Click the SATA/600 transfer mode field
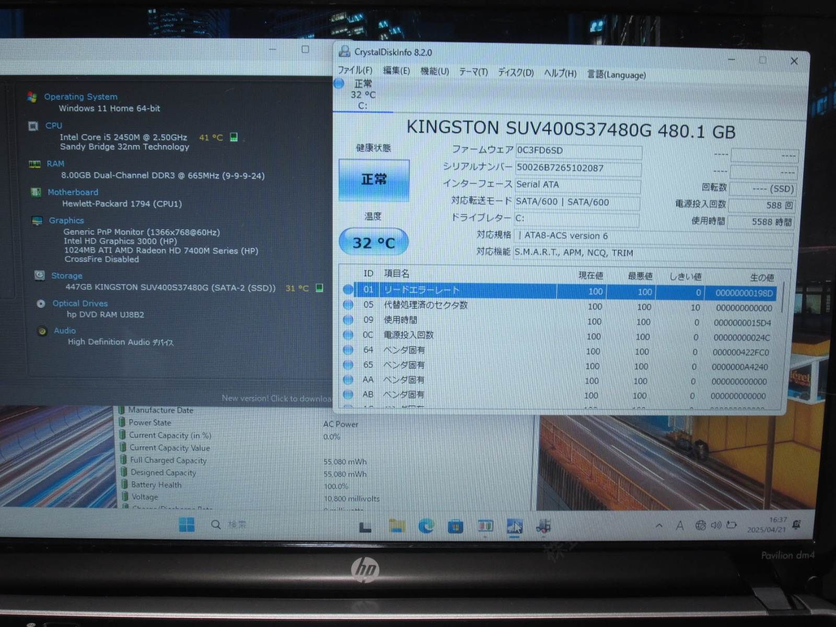Viewport: 836px width, 627px height. [577, 202]
